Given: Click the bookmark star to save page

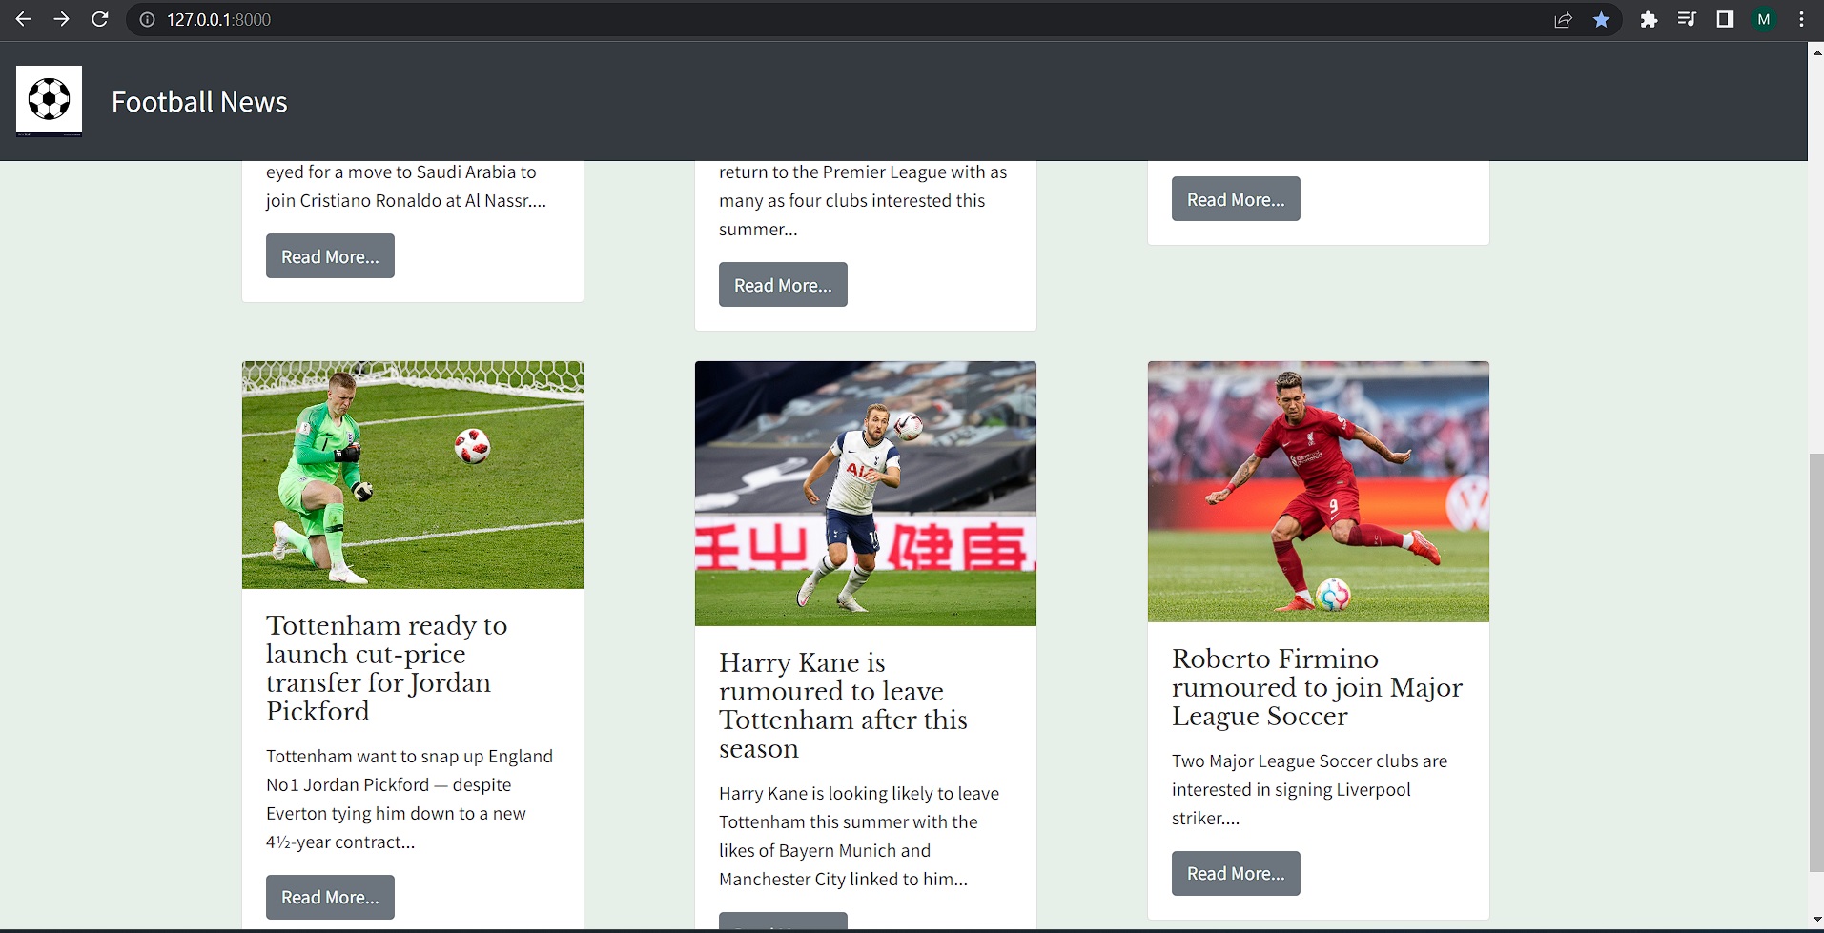Looking at the screenshot, I should [1601, 19].
